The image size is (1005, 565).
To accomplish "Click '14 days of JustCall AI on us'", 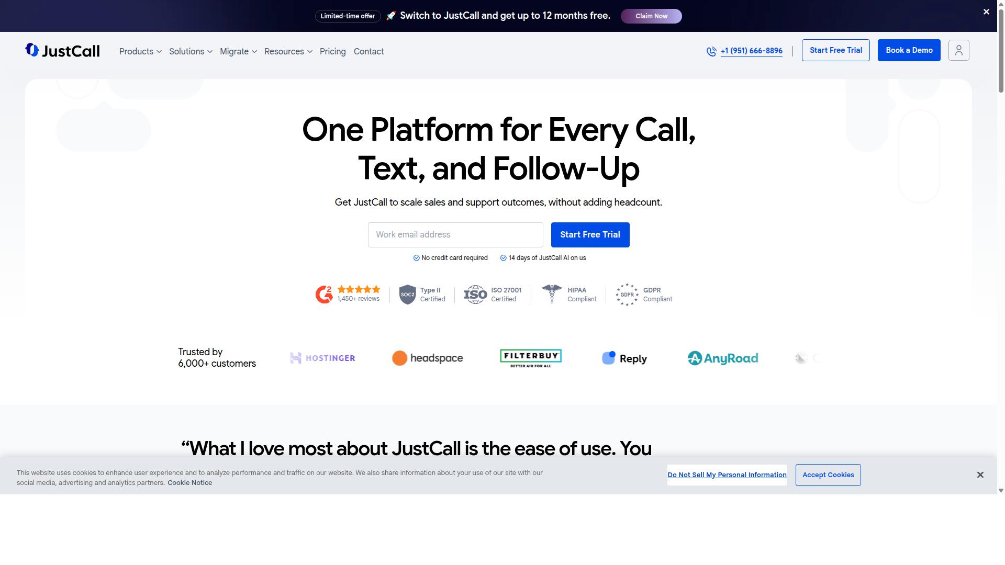I will 547,258.
